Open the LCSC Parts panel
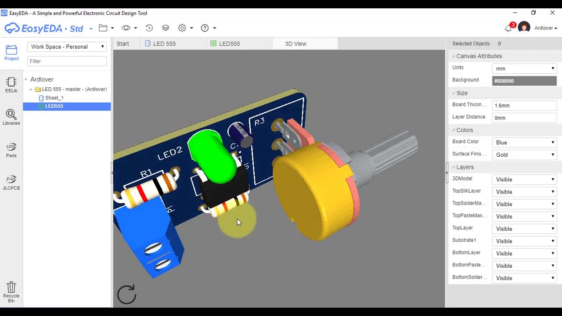Viewport: 562px width, 316px height. tap(11, 150)
